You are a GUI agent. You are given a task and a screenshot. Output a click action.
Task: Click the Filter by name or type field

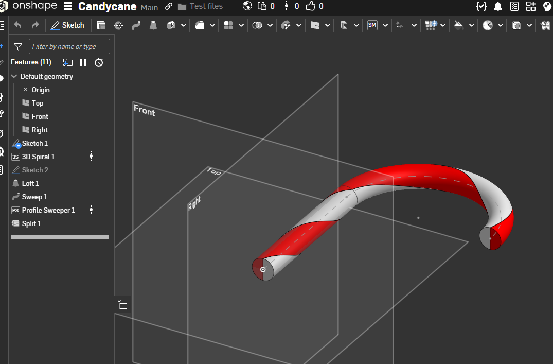point(69,46)
